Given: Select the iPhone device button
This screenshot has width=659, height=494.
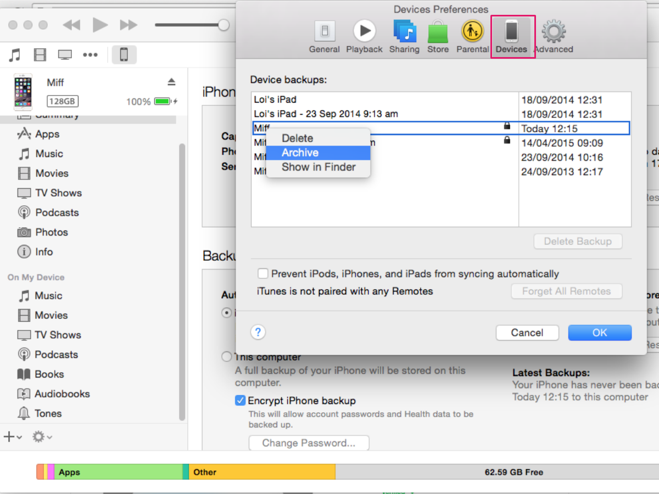Looking at the screenshot, I should click(124, 55).
